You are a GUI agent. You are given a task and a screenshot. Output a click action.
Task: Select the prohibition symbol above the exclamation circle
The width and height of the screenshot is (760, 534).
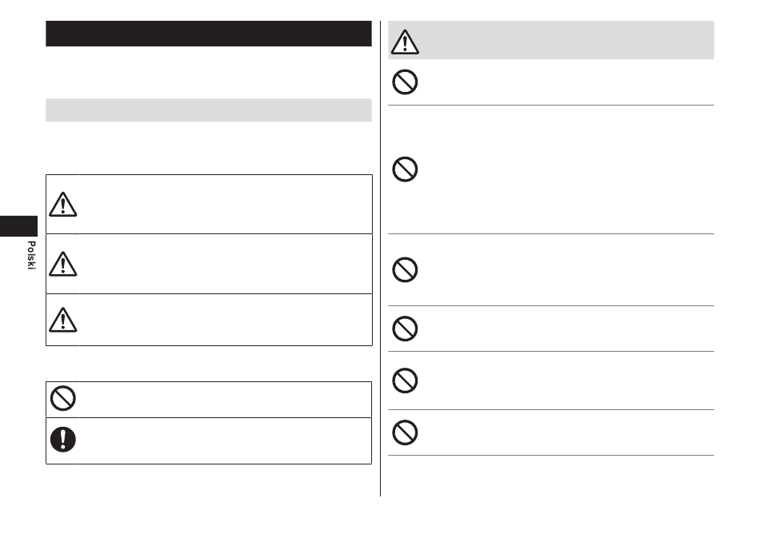click(63, 398)
